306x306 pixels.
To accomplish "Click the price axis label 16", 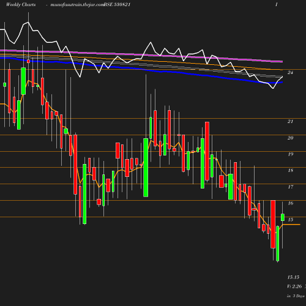I will pos(290,203).
